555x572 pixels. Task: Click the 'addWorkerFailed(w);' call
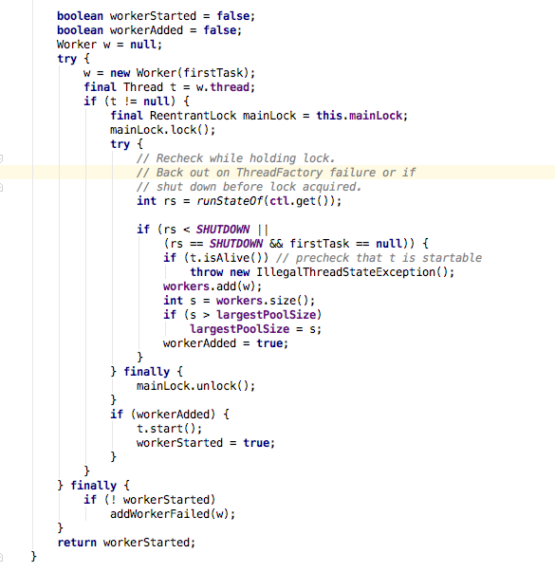click(173, 514)
